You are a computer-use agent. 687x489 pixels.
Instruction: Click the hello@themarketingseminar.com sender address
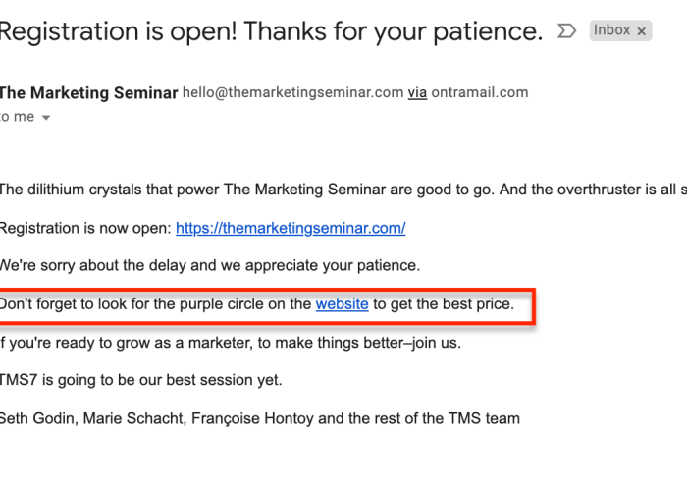click(292, 92)
